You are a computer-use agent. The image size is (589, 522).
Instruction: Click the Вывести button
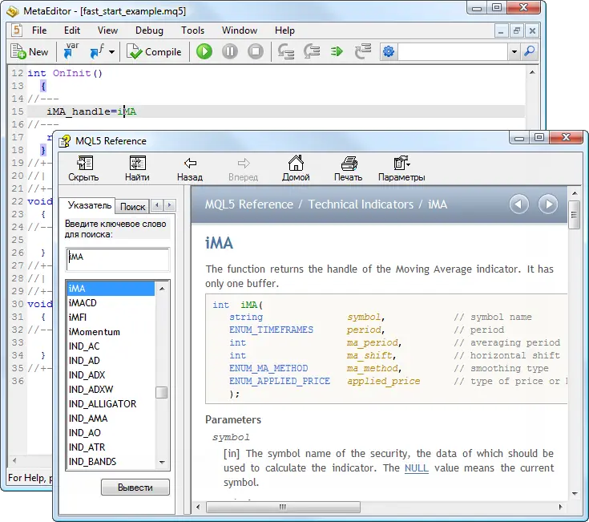tap(135, 488)
